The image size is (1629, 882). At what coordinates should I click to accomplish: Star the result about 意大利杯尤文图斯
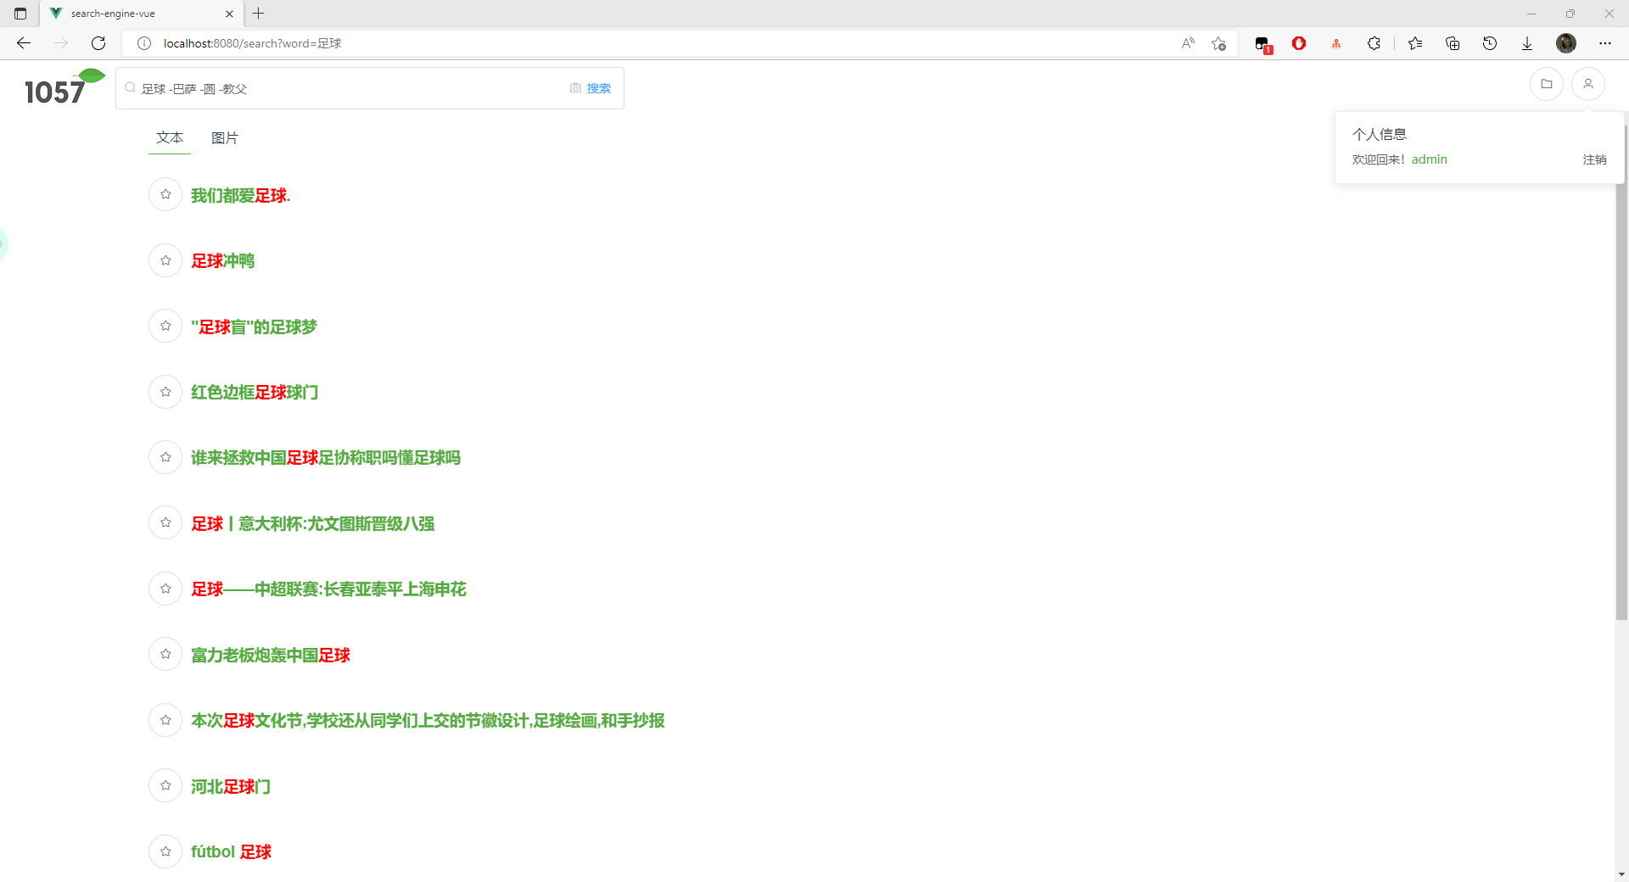click(x=165, y=523)
